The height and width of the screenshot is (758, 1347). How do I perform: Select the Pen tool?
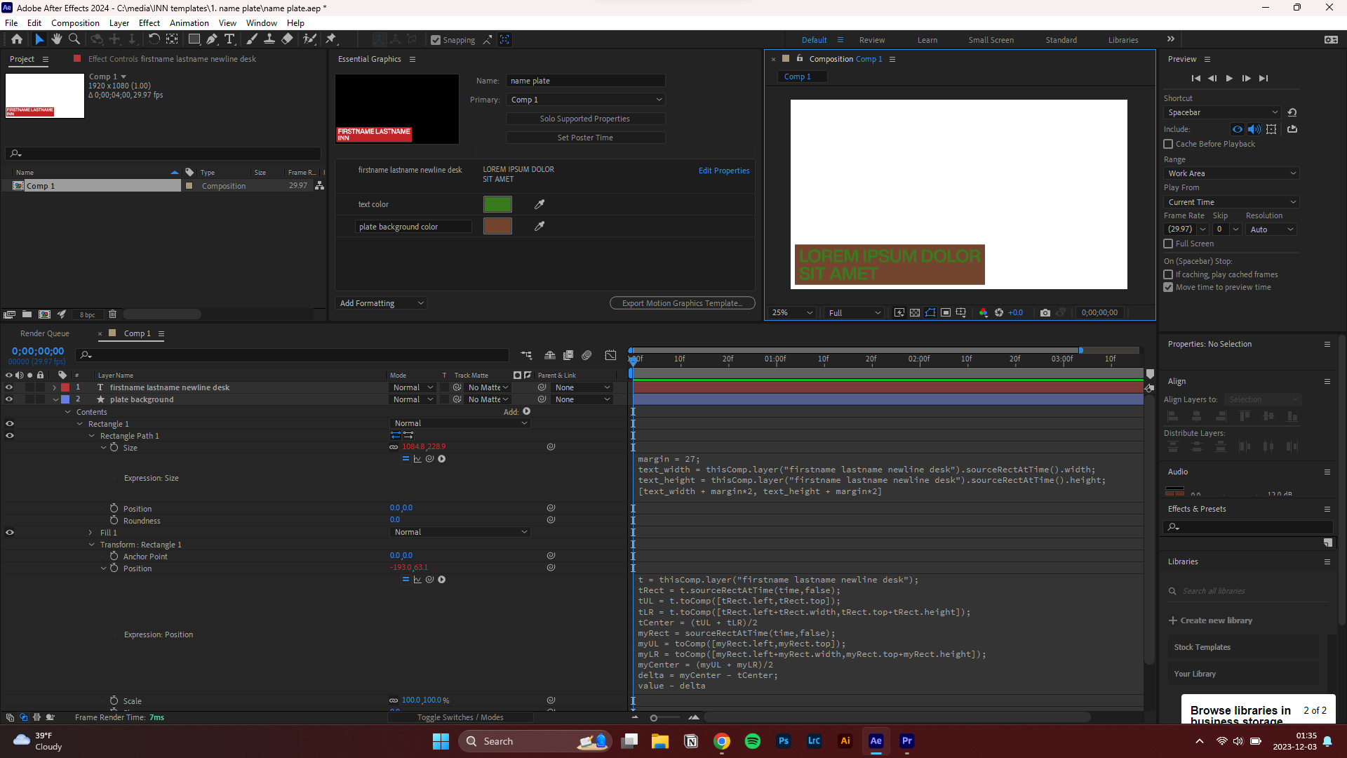click(x=213, y=39)
